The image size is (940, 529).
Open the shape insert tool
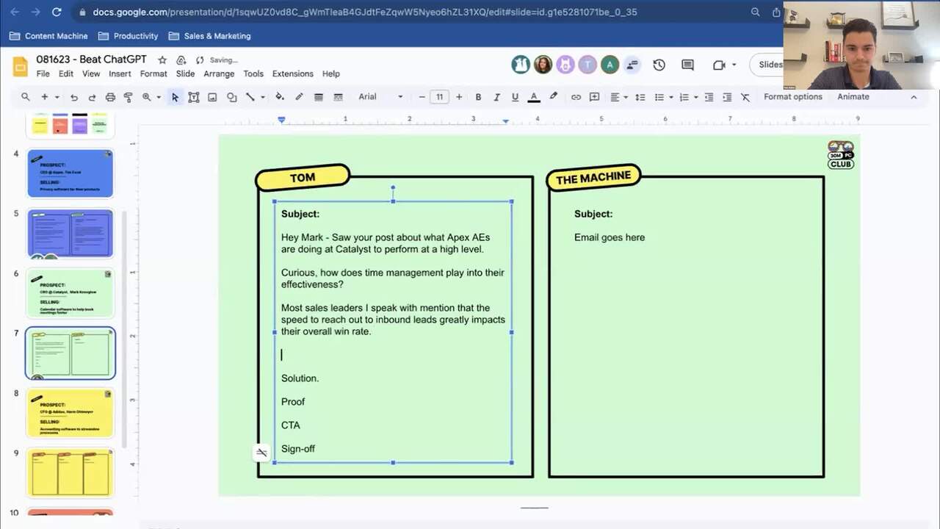click(231, 97)
